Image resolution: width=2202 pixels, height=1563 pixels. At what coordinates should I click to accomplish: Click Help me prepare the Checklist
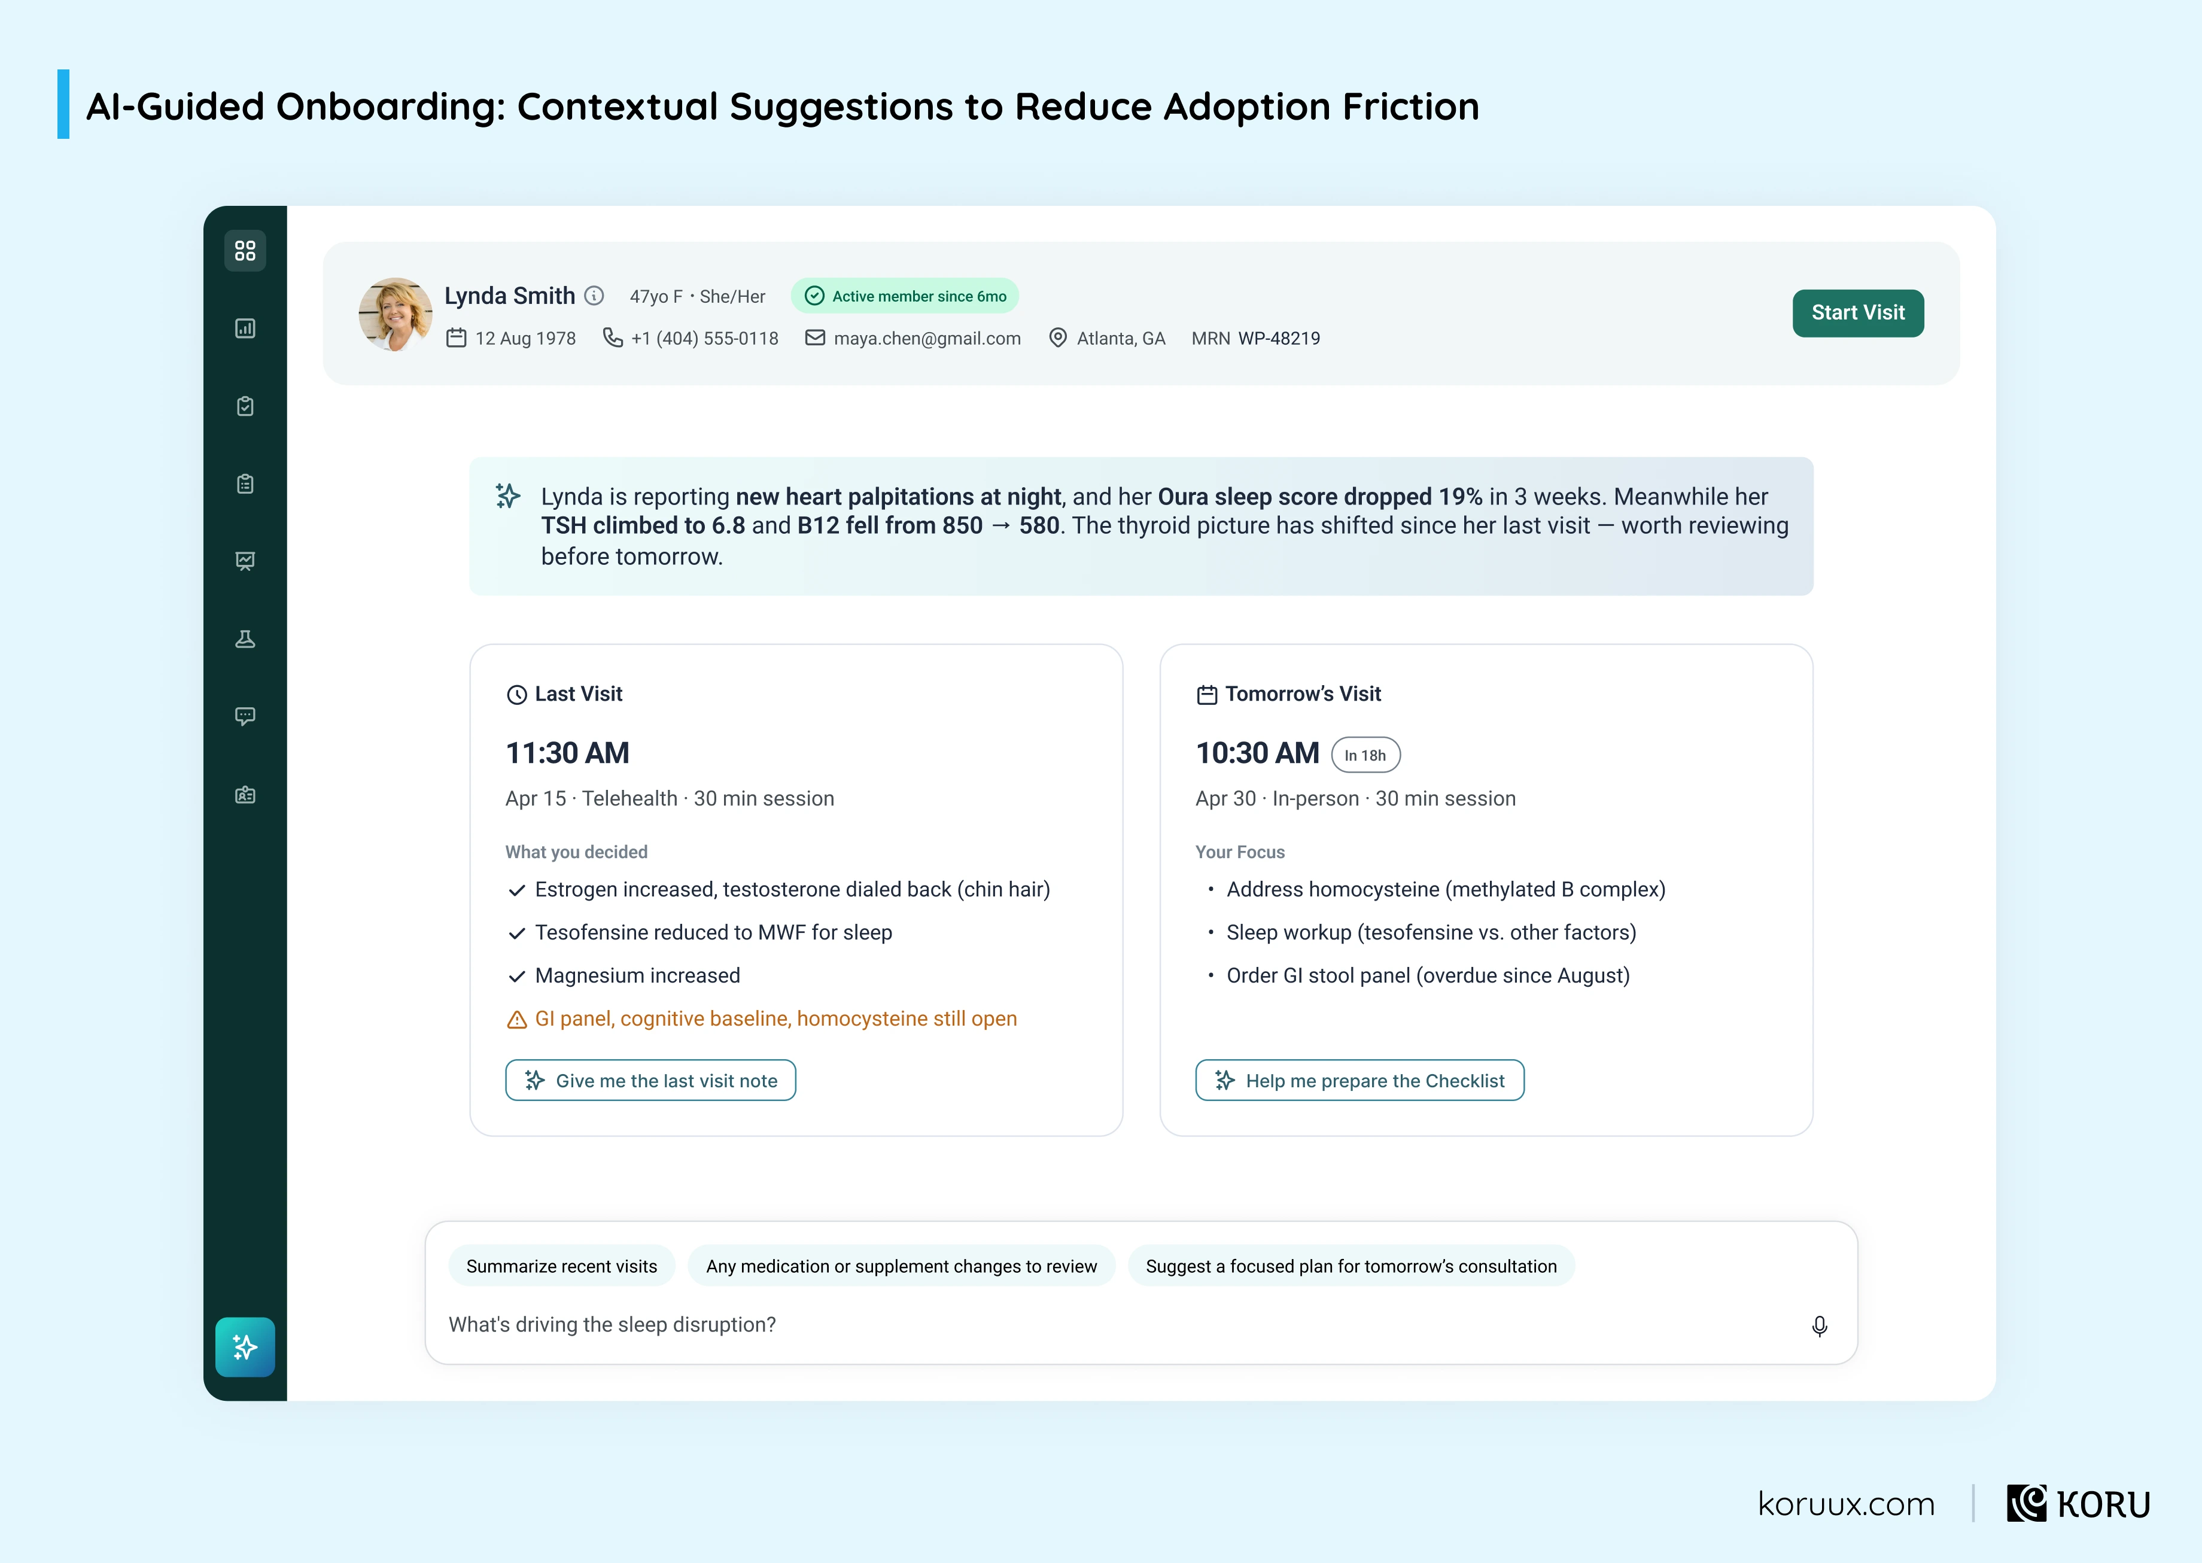(1359, 1080)
